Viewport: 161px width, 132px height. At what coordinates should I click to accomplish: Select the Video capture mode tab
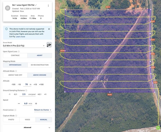click(27, 120)
